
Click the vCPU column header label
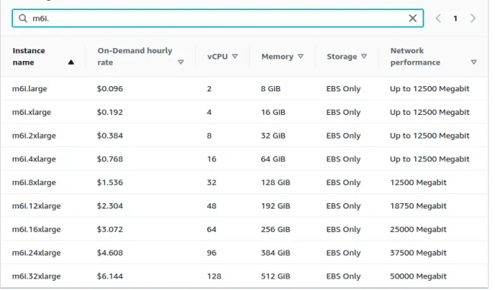point(217,56)
